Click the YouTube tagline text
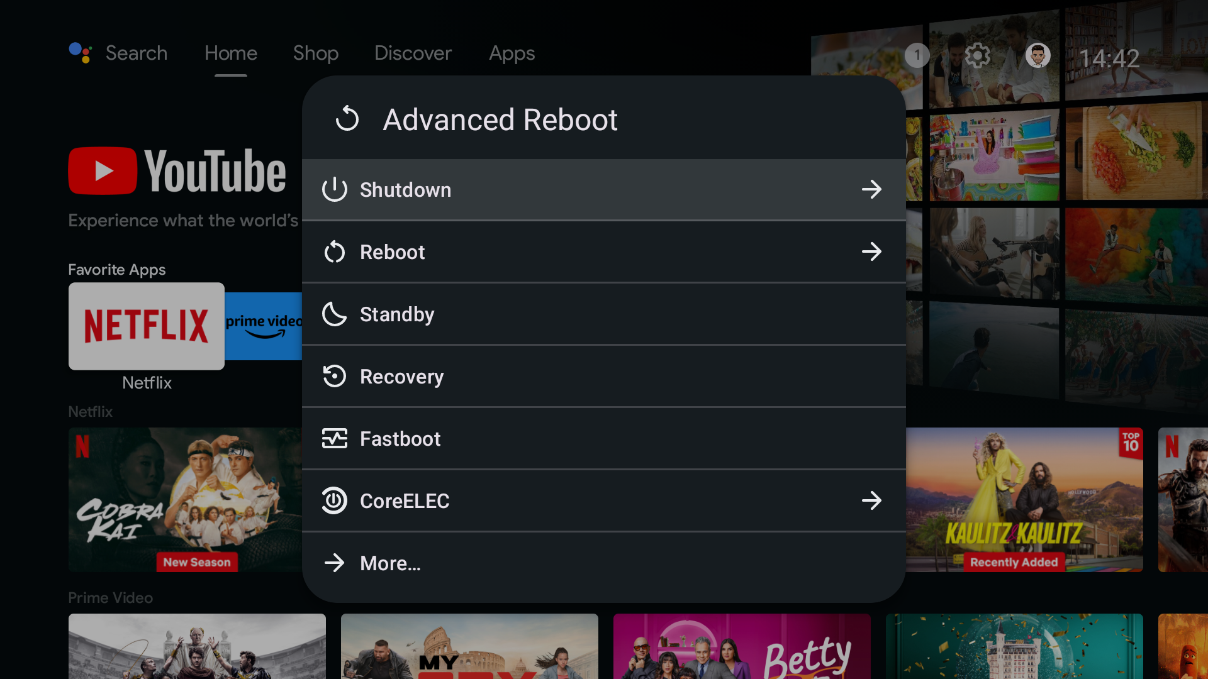1208x679 pixels. (184, 221)
